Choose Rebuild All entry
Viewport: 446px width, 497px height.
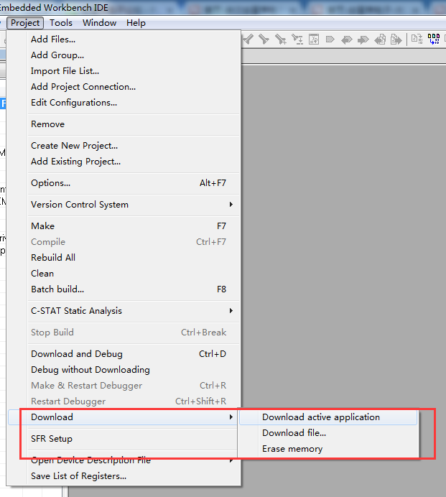[124, 258]
